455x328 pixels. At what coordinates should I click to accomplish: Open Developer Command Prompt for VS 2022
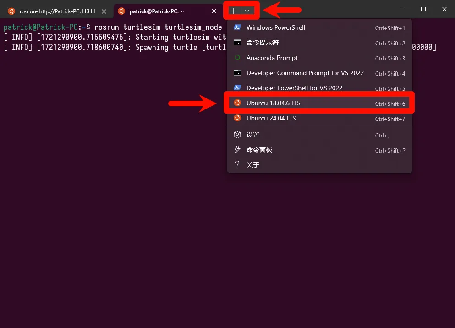pyautogui.click(x=319, y=73)
